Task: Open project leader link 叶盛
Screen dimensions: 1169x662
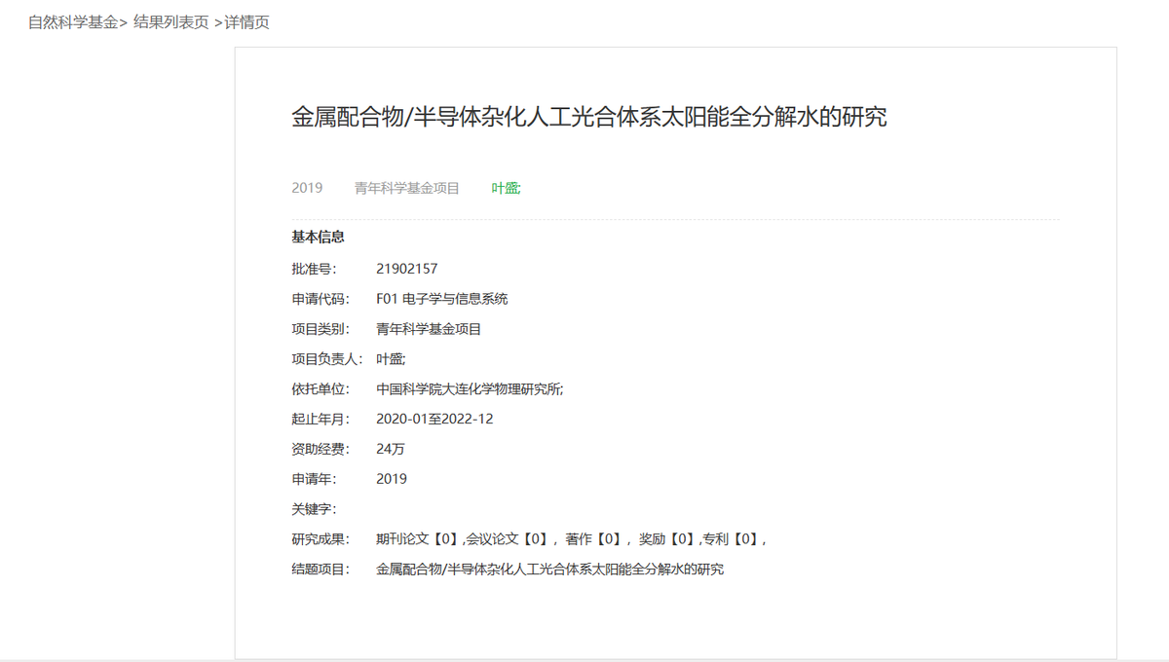Action: coord(505,188)
